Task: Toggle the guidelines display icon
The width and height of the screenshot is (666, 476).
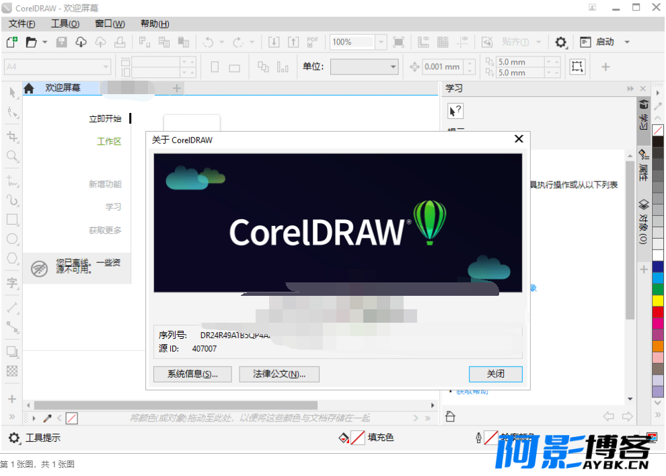Action: tap(462, 42)
